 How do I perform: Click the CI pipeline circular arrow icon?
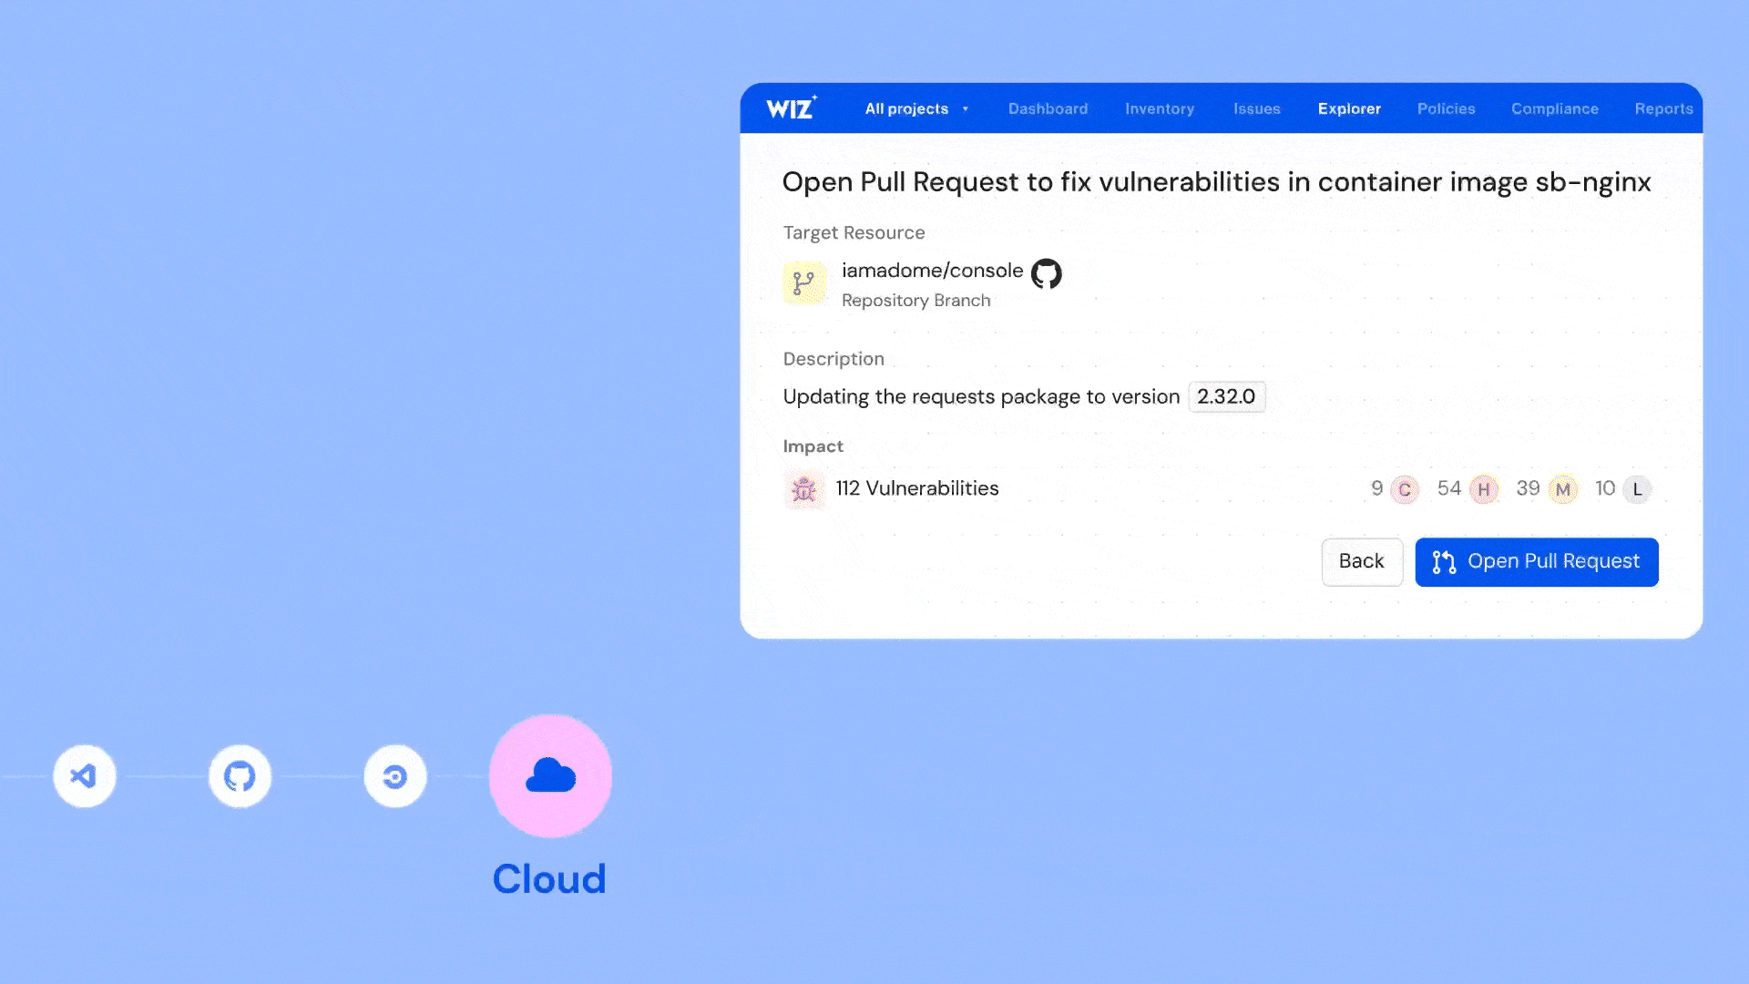[394, 776]
